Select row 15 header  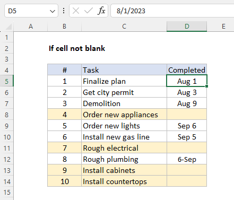point(7,192)
